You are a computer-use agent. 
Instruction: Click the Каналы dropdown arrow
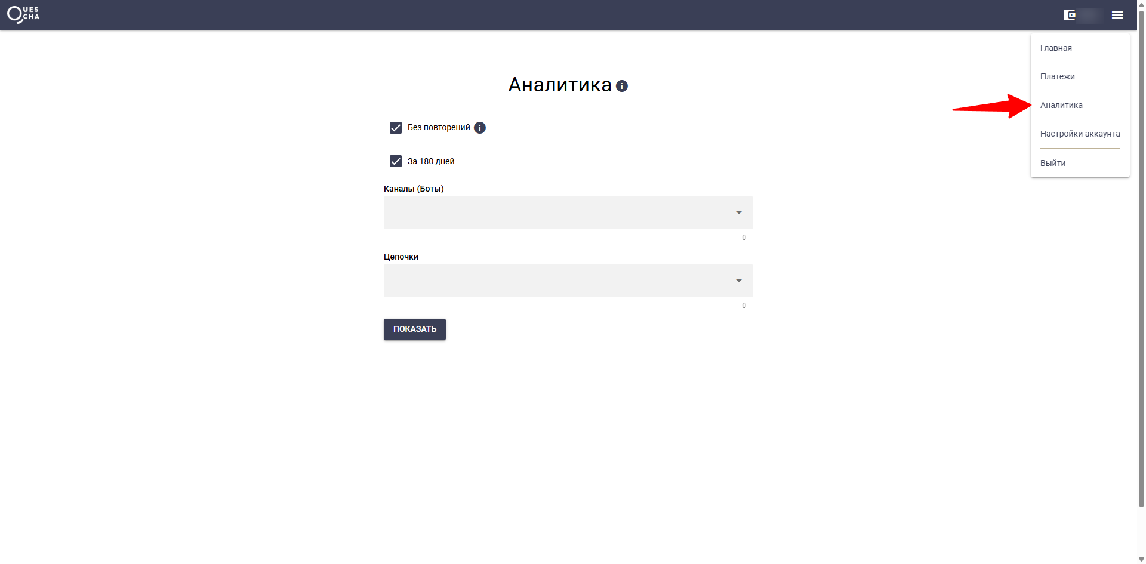pos(738,212)
